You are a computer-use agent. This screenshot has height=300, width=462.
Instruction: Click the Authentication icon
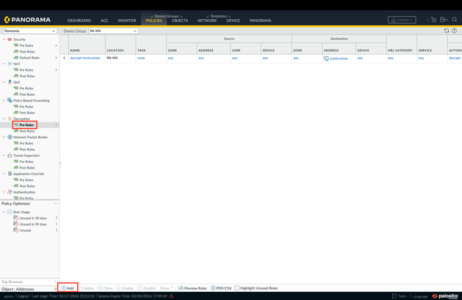pyautogui.click(x=10, y=192)
